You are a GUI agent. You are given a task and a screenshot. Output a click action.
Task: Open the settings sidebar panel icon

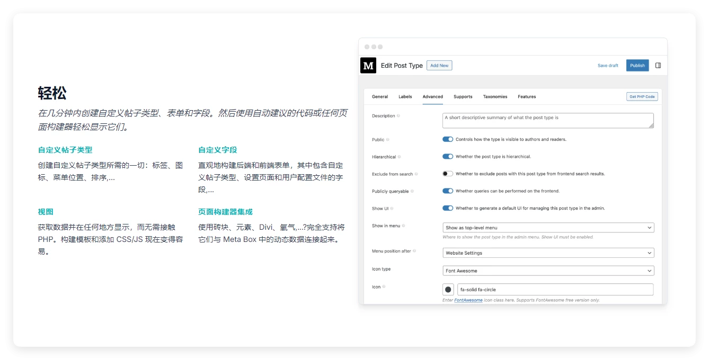click(x=658, y=65)
